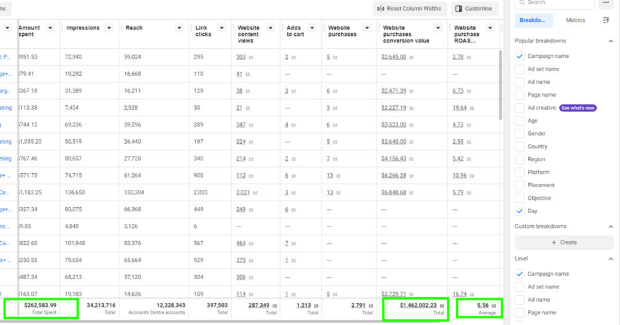Switch to the Metrics tab
Screen dimensions: 620x325
click(575, 21)
